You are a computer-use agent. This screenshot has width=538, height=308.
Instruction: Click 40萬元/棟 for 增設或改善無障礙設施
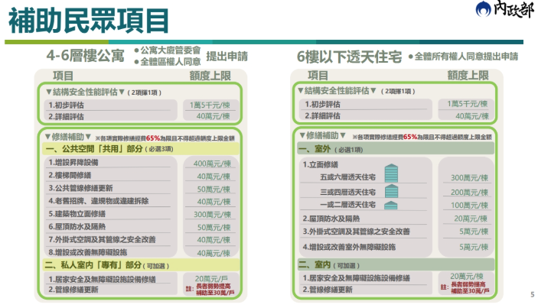tap(214, 253)
